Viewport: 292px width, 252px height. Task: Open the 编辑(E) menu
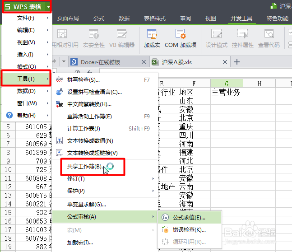[x=27, y=30]
